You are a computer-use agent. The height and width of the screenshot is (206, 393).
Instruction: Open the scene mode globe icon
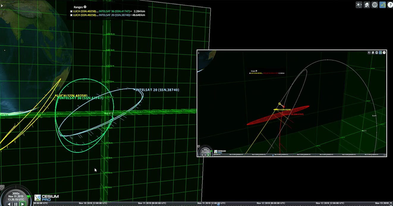[x=374, y=5]
